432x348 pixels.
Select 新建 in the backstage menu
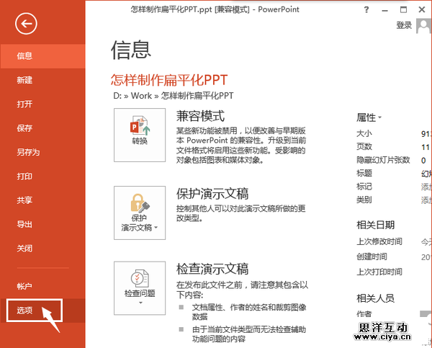pos(24,80)
